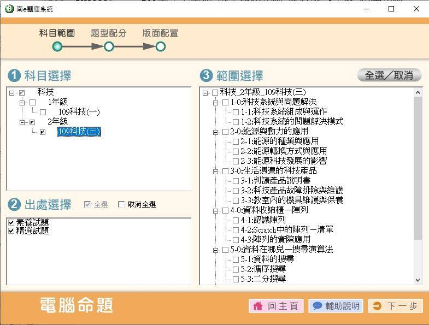Click the 南e題庫系統 app icon
The image size is (429, 325).
pyautogui.click(x=9, y=9)
